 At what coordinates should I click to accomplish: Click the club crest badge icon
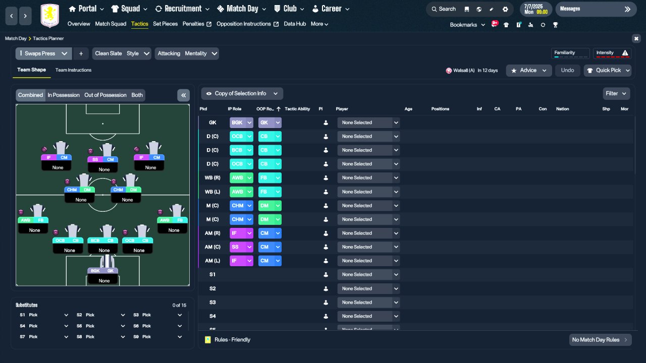point(49,15)
